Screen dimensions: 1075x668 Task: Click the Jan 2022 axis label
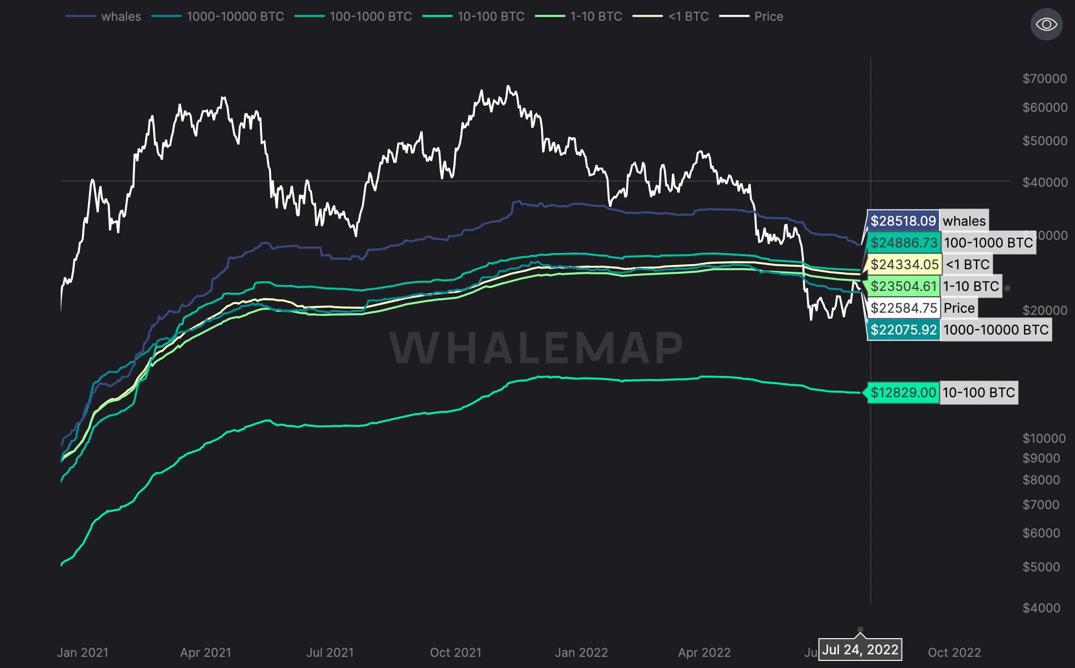point(581,653)
